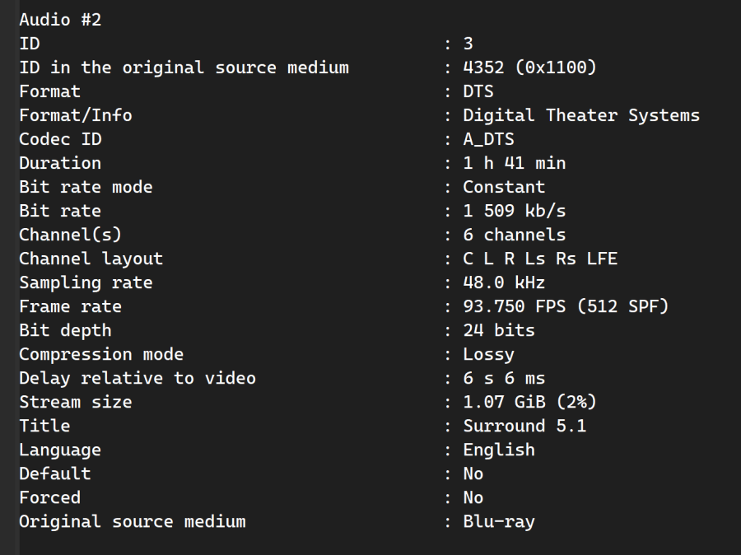
Task: Click the channel layout "C L R Ls Rs LFE"
Action: [x=539, y=259]
